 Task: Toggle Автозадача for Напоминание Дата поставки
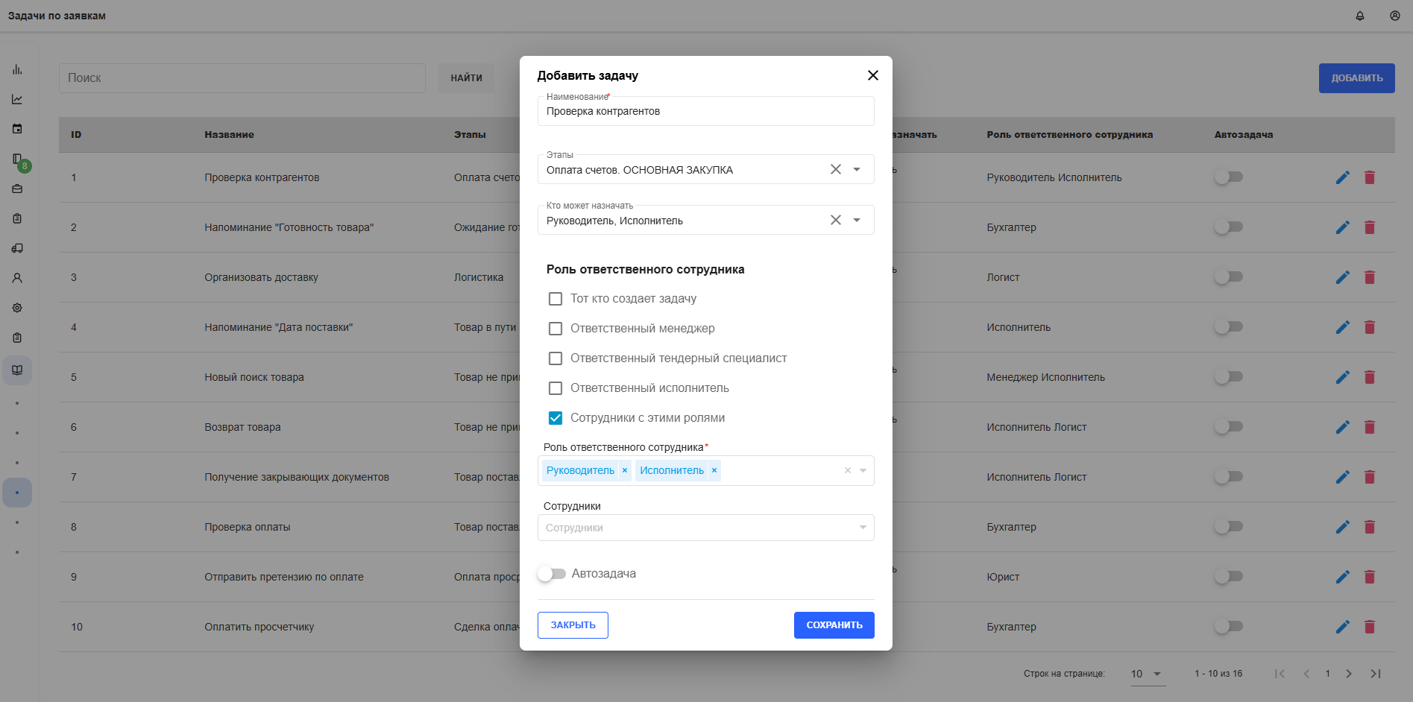pos(1228,327)
